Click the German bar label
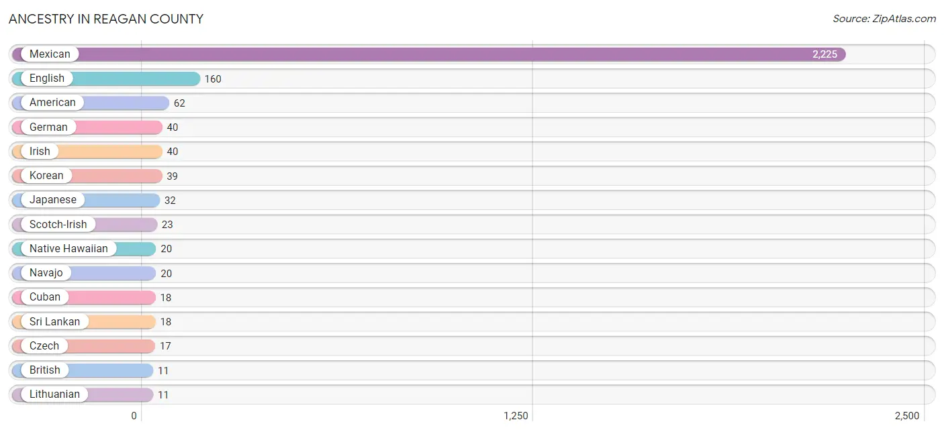The image size is (944, 432). point(48,127)
